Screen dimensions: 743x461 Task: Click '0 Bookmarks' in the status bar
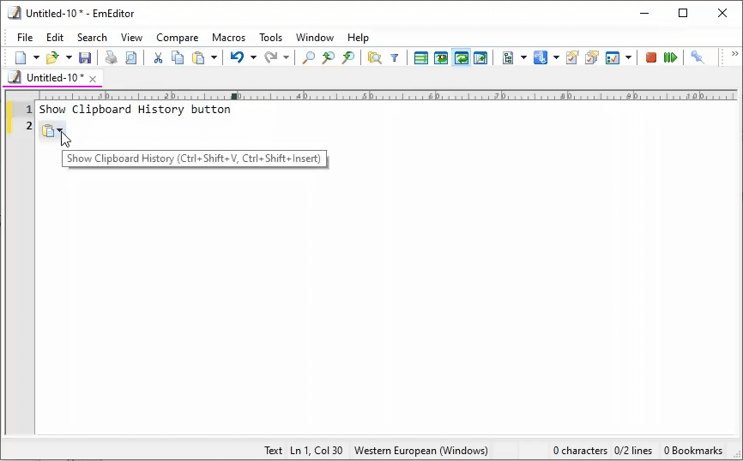692,451
